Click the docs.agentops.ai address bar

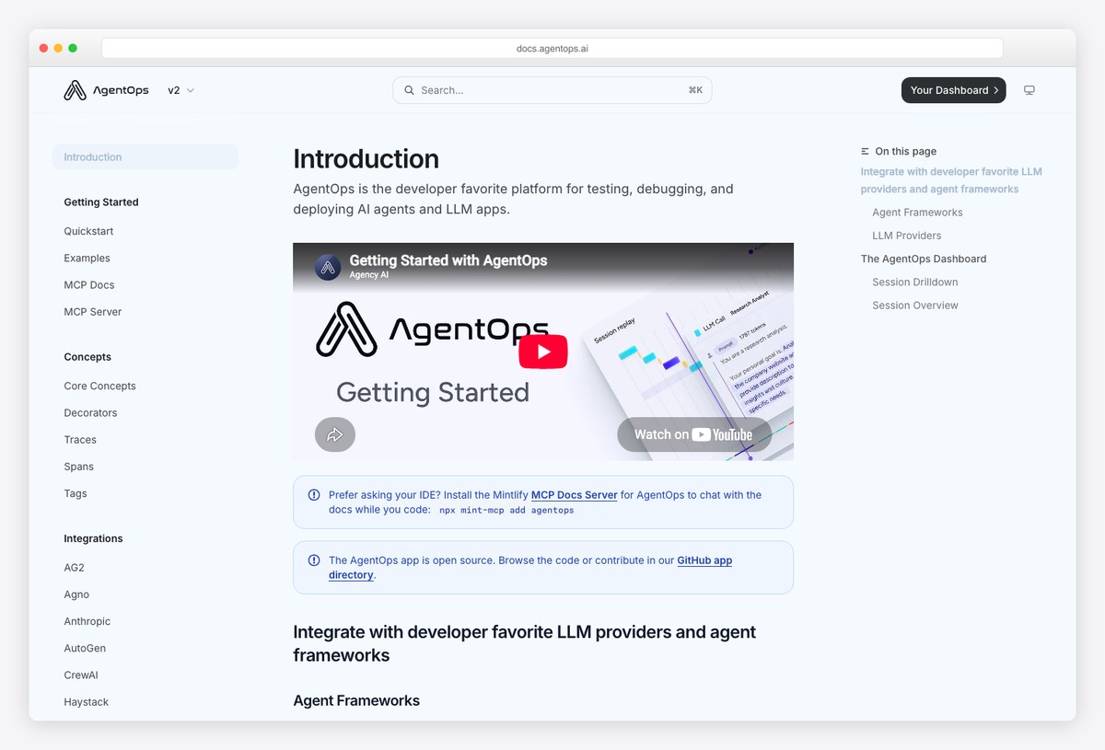pyautogui.click(x=552, y=48)
